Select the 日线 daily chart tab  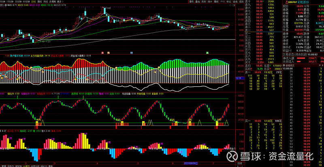coord(34,2)
